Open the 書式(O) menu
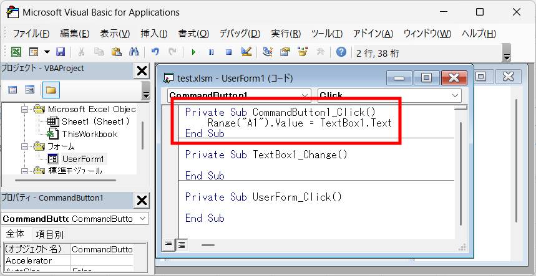The image size is (536, 276). coord(193,34)
